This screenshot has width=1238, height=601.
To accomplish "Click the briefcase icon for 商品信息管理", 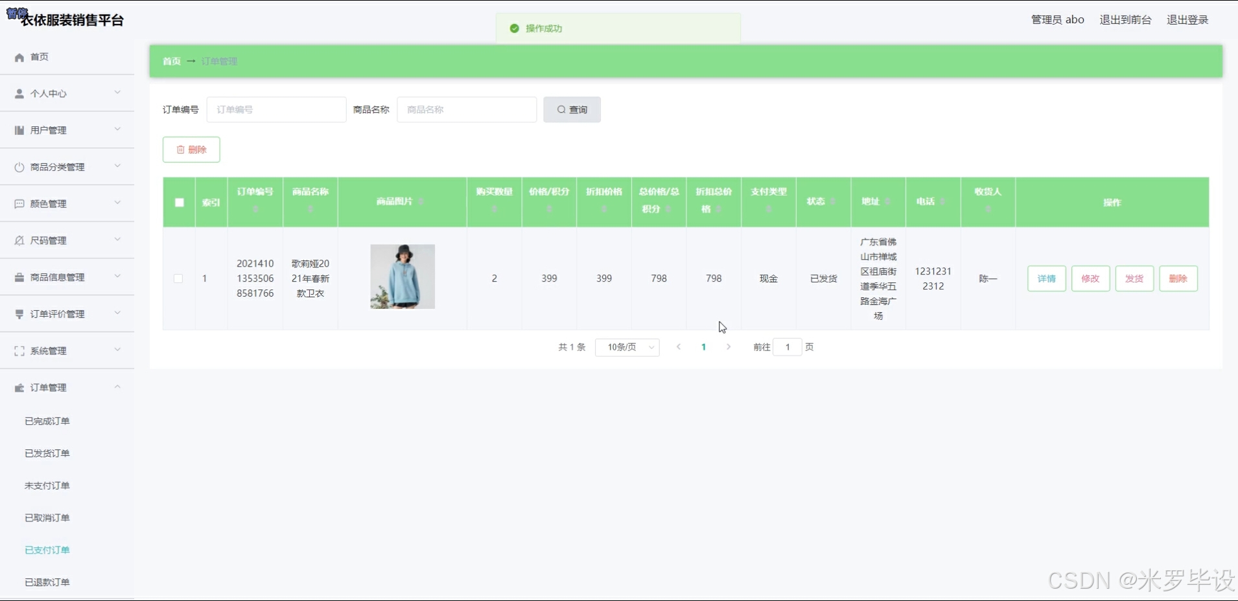I will point(19,277).
